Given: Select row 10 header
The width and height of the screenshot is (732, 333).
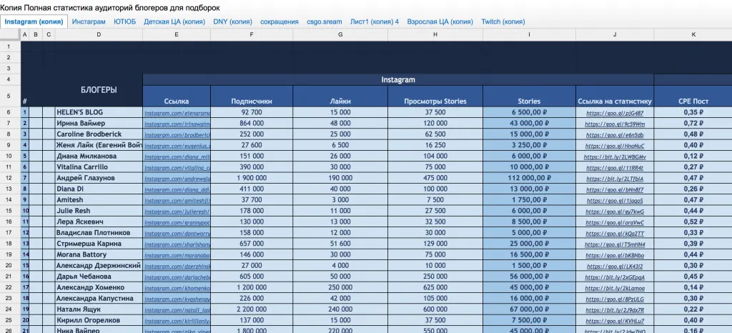Looking at the screenshot, I should (x=9, y=156).
